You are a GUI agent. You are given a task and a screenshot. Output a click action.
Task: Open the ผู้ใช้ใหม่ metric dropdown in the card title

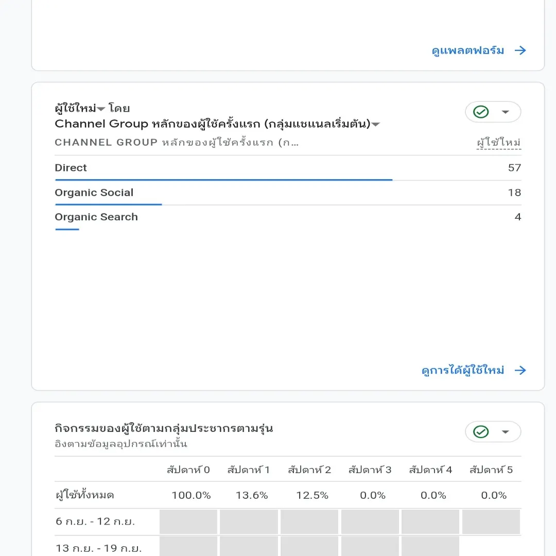point(101,109)
